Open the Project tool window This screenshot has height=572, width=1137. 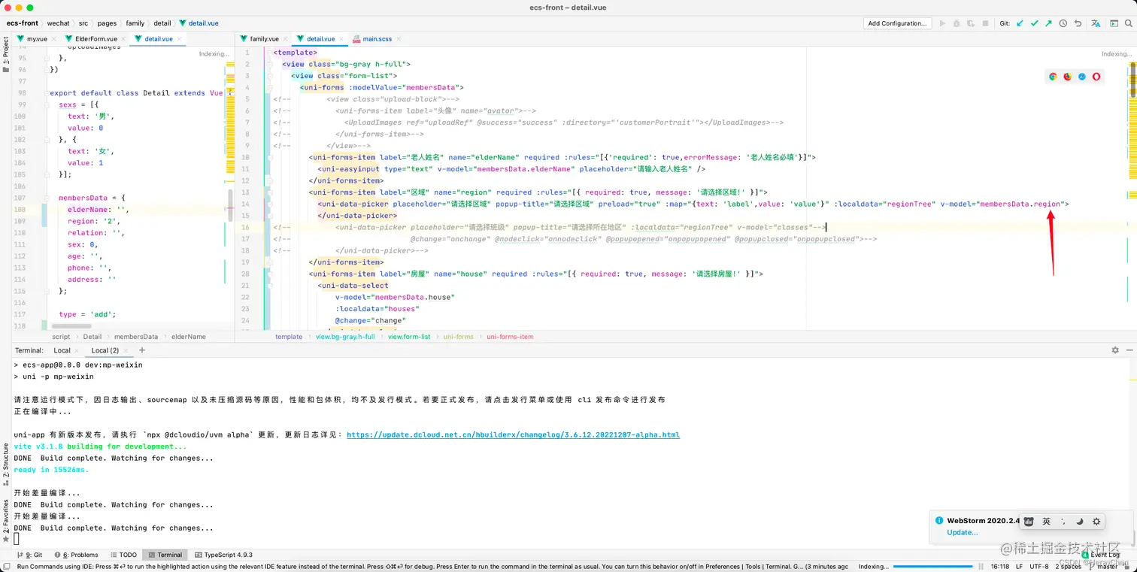6,56
